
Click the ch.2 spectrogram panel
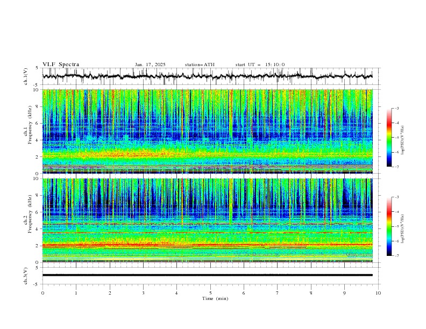tap(207, 220)
